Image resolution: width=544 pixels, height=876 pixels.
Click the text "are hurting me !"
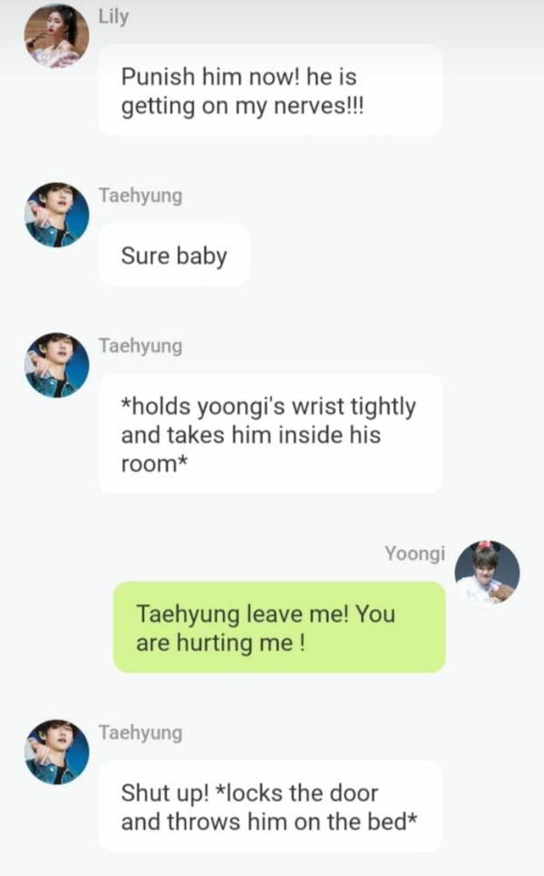(221, 642)
